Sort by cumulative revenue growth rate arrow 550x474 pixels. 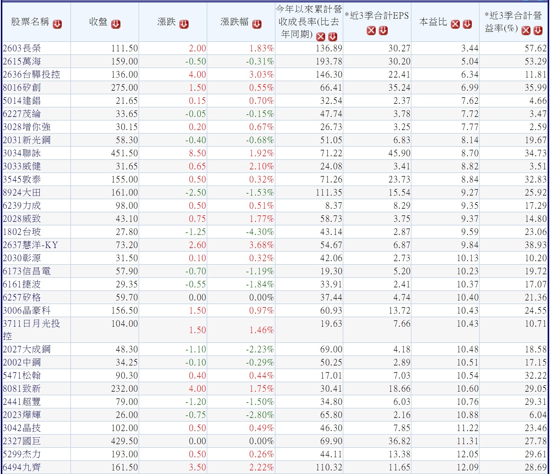click(332, 37)
